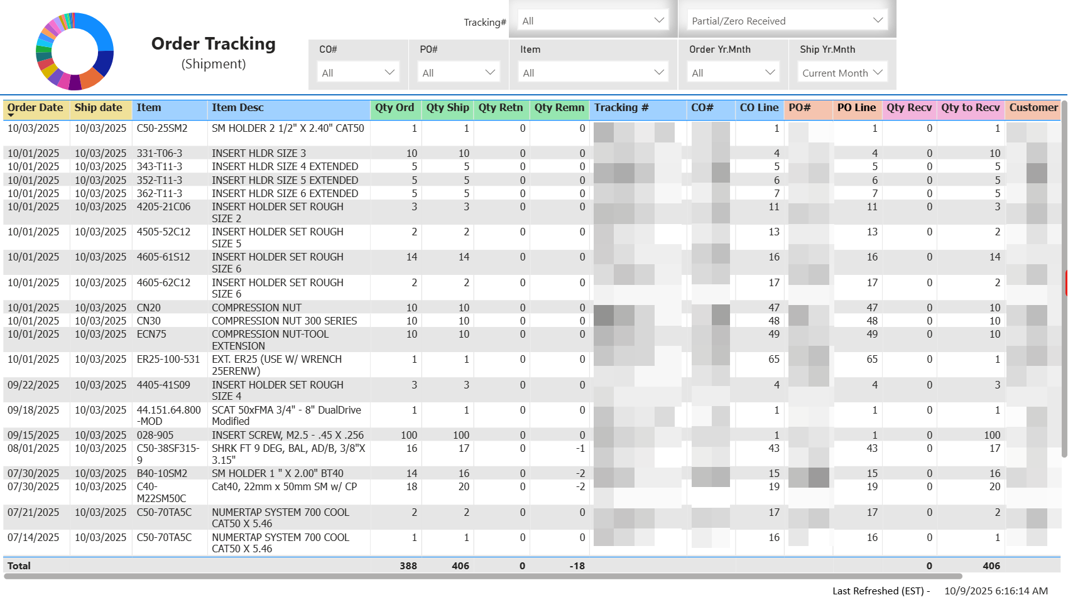Viewport: 1068px width, 600px height.
Task: Select the C50-25SM2 item cell
Action: click(x=162, y=129)
